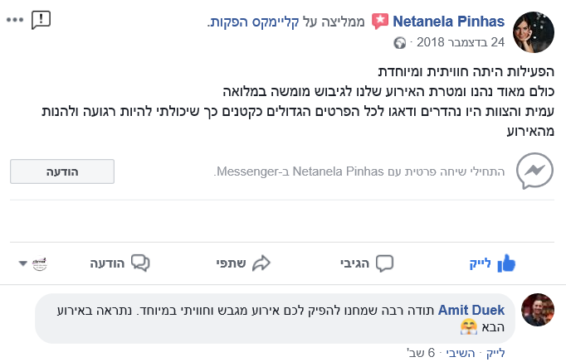Viewport: 566px width, 362px height.
Task: Click הודעה chat icon in action bar
Action: [120, 263]
